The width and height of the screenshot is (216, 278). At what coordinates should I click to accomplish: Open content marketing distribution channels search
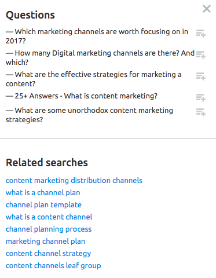pyautogui.click(x=74, y=181)
